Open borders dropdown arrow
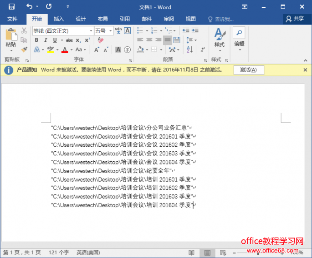Viewport: 312px width, 258px height. pos(161,50)
